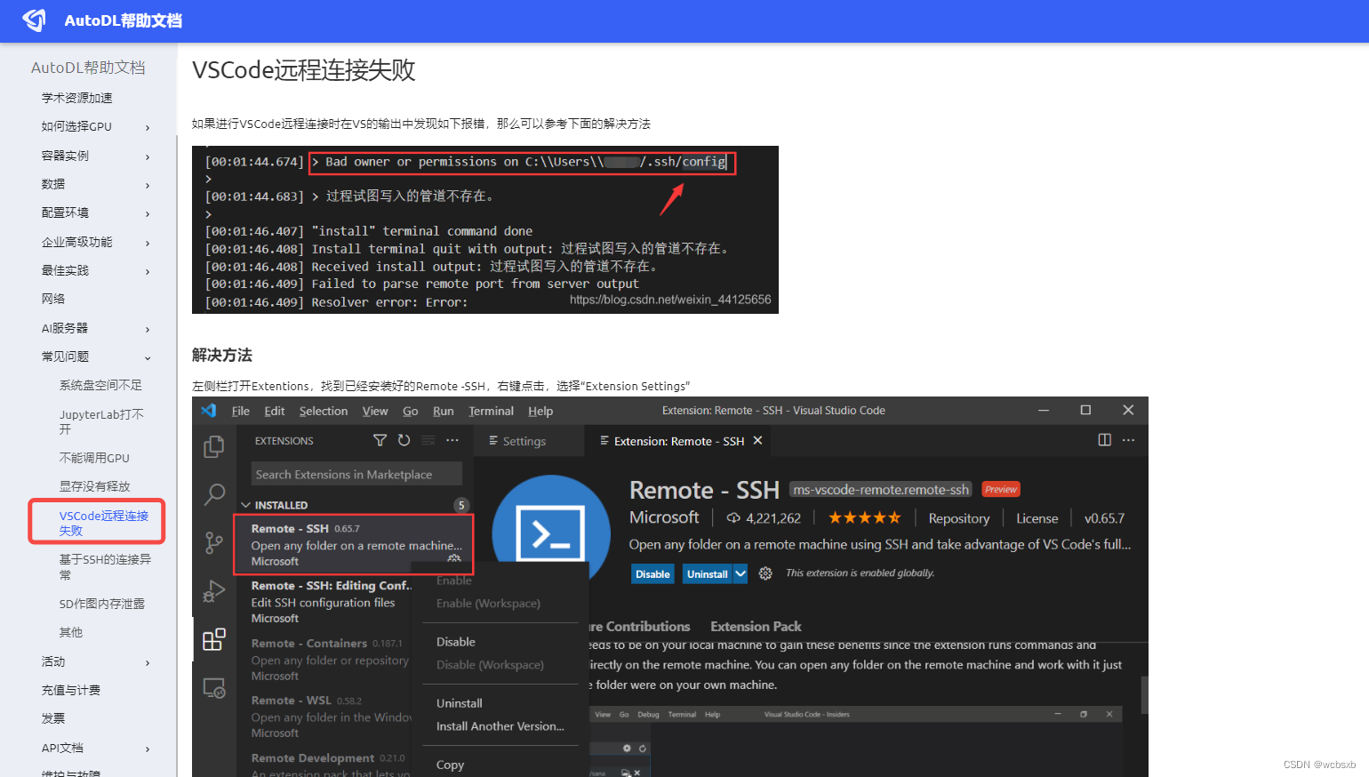Viewport: 1369px width, 777px height.
Task: Collapse 常见问题 sidebar section
Action: [x=148, y=357]
